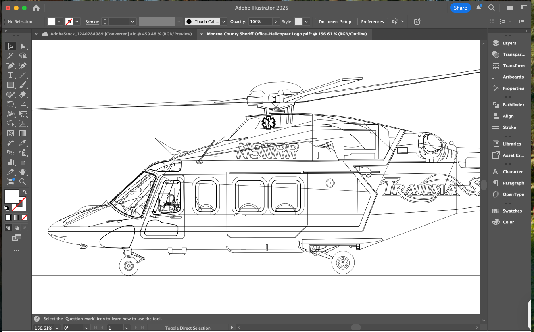Open the Layers panel
Image resolution: width=534 pixels, height=332 pixels.
point(509,43)
